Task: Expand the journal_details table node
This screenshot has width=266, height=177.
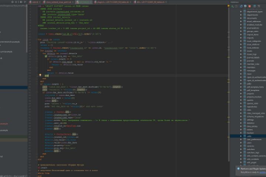Action: pos(241,58)
